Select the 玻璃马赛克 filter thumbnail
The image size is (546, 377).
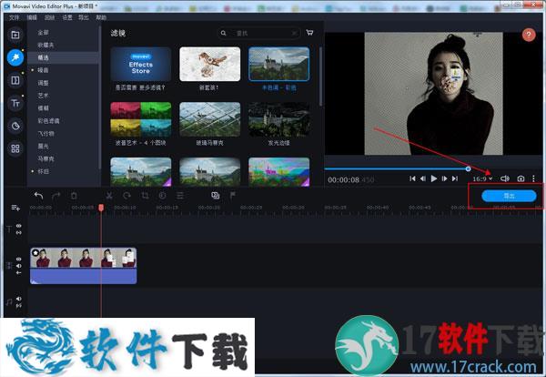(x=209, y=119)
